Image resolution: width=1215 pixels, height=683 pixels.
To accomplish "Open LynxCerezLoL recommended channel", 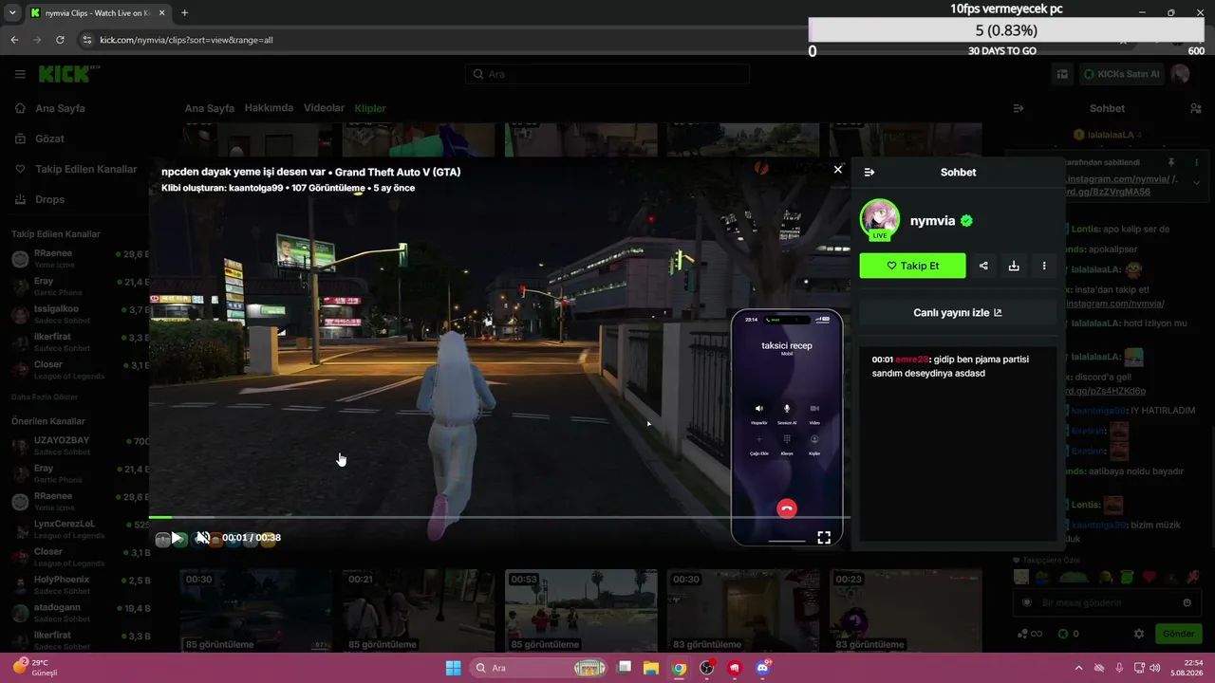I will 80,528.
